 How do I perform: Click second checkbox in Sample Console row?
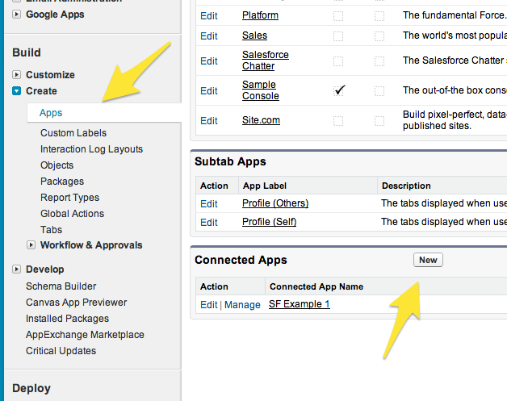pyautogui.click(x=379, y=91)
